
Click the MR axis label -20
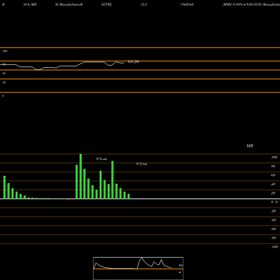[273, 211]
